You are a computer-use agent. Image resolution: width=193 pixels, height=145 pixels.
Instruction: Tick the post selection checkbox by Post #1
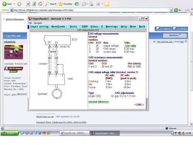186,41
